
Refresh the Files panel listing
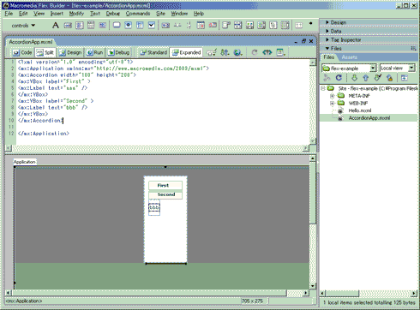[x=339, y=78]
